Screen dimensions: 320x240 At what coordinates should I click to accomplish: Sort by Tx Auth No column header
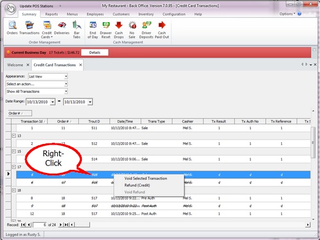point(250,121)
